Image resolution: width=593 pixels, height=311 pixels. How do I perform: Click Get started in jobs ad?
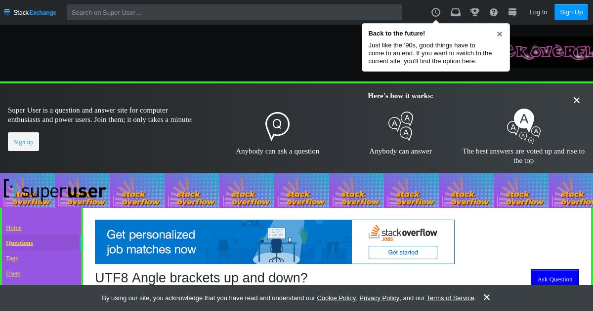tap(403, 252)
